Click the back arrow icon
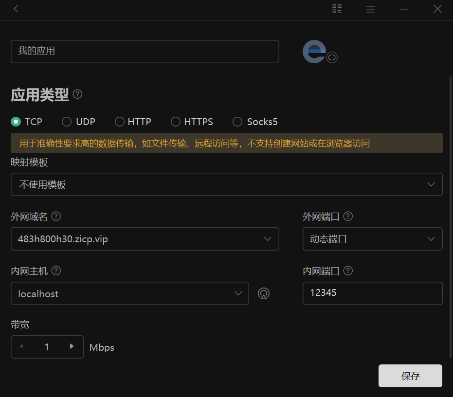Image resolution: width=453 pixels, height=397 pixels. coord(16,9)
